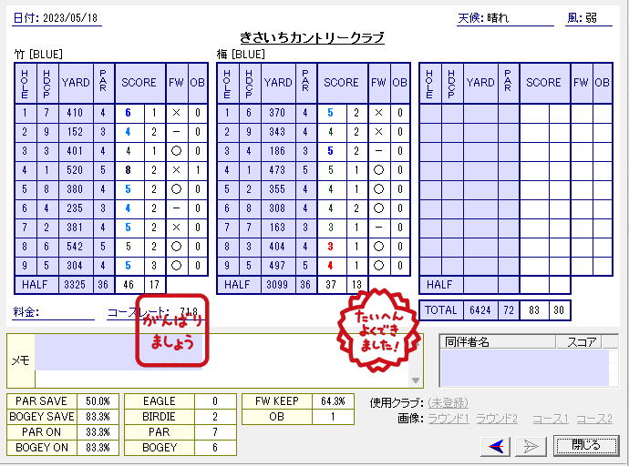Click OB value 1 on 竹 hole 4
The image size is (629, 466).
[x=198, y=170]
